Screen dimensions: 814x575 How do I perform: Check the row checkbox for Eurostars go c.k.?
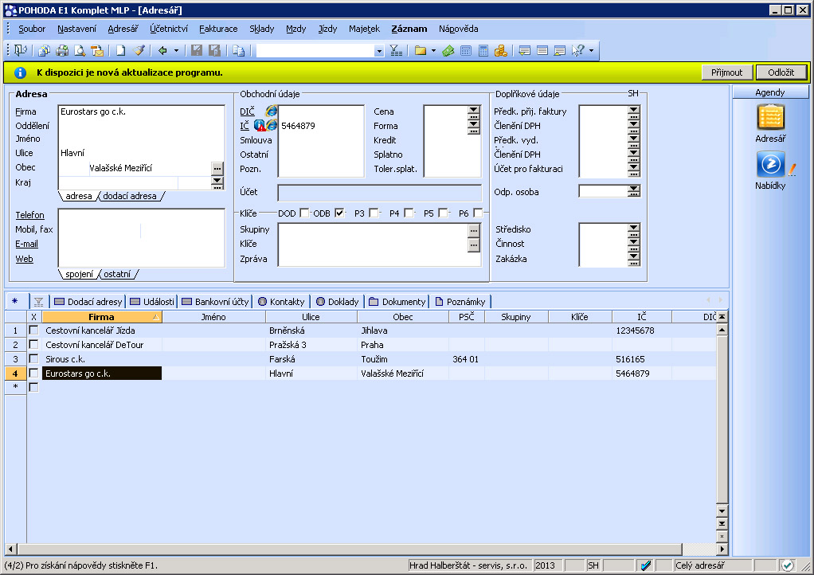(x=33, y=373)
